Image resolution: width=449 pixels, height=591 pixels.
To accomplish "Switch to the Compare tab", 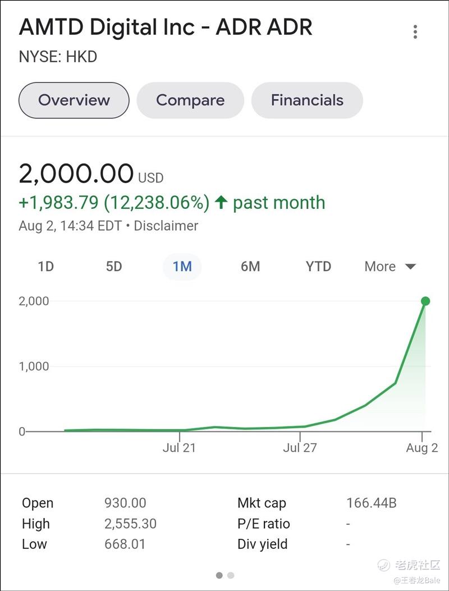I will [x=190, y=100].
